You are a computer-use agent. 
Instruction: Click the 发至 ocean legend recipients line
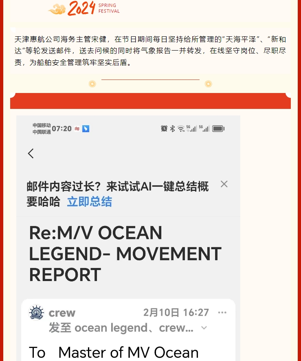(x=121, y=328)
